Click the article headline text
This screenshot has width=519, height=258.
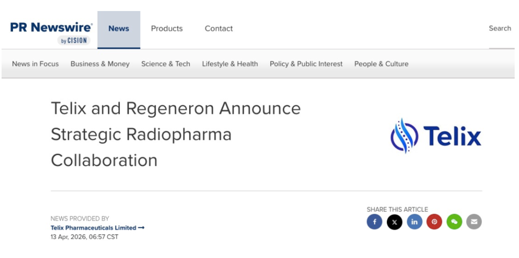(175, 134)
